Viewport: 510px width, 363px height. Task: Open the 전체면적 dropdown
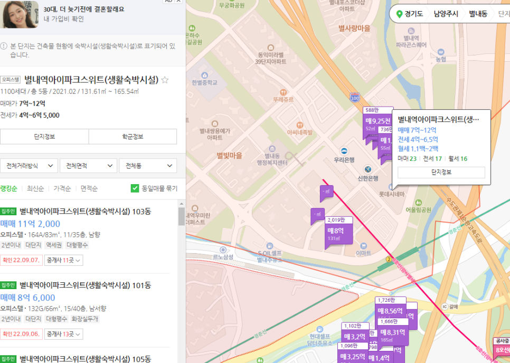[x=89, y=166]
